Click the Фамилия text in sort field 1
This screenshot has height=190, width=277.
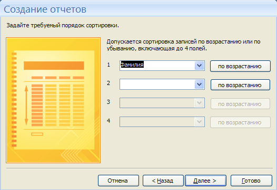tap(132, 65)
